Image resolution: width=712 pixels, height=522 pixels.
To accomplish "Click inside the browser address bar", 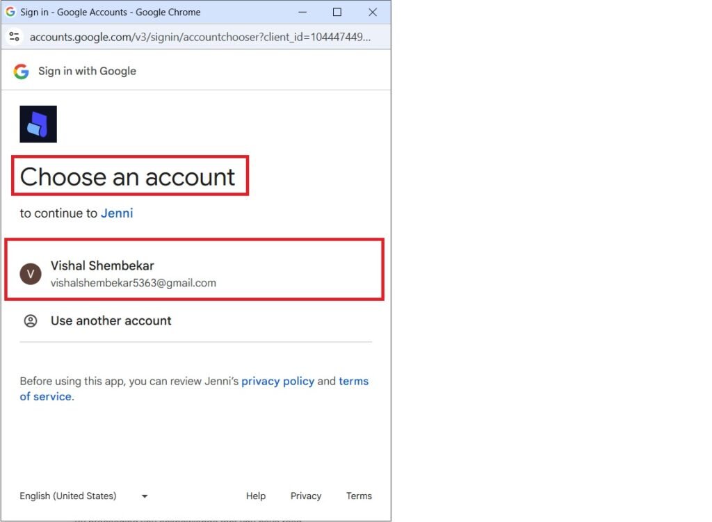I will (x=195, y=36).
